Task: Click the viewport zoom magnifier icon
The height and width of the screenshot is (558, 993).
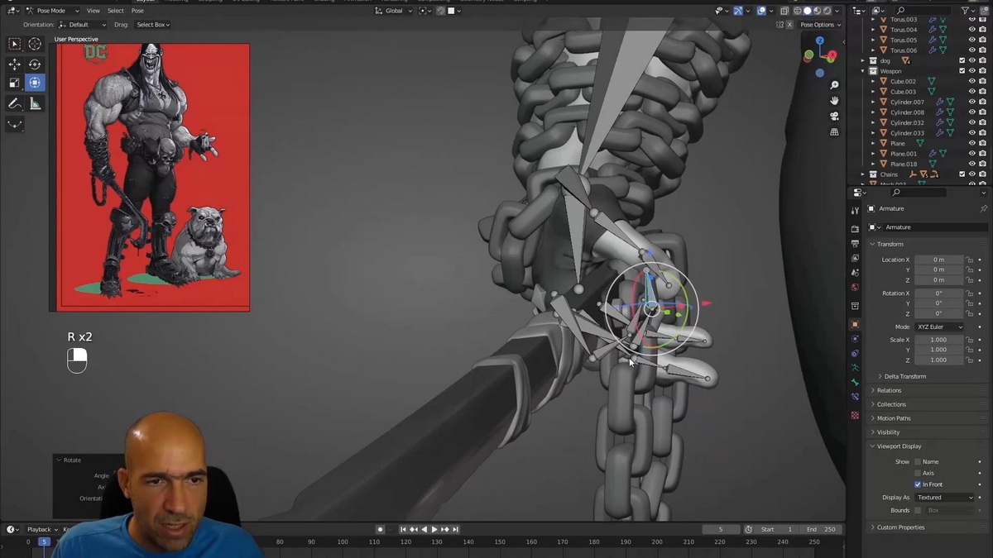Action: click(x=834, y=85)
